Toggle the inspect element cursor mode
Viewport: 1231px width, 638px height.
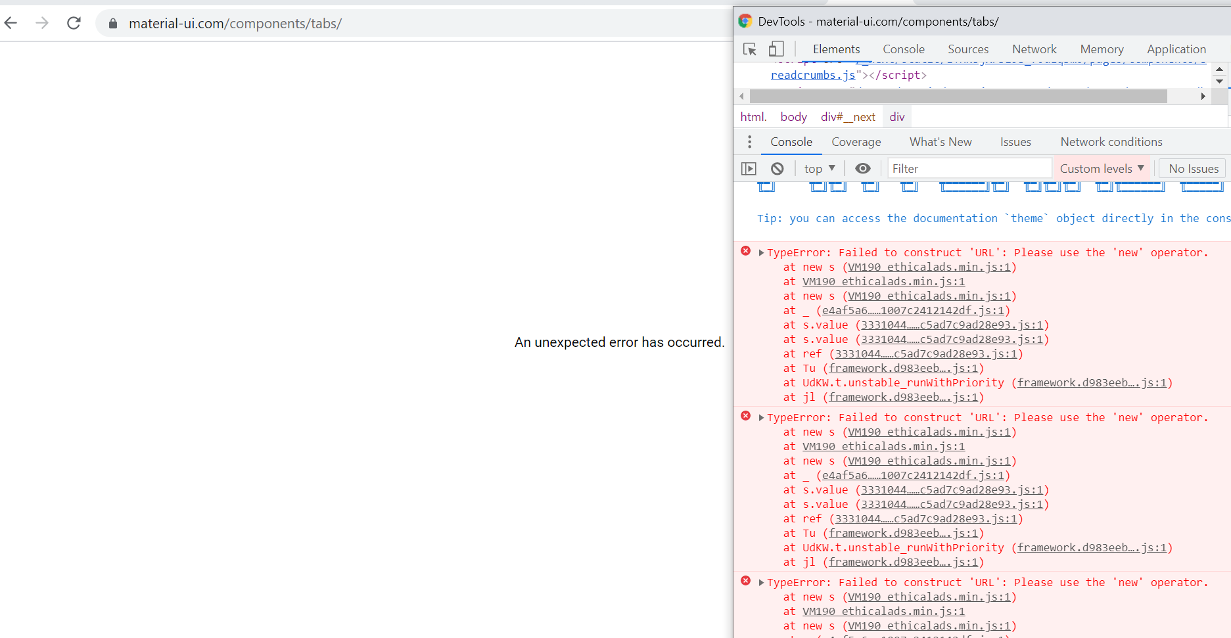[749, 49]
